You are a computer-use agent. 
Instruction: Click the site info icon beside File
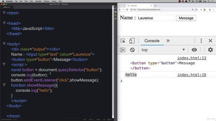coord(131,10)
